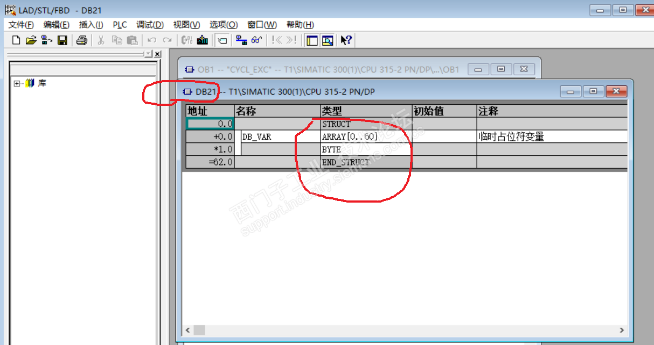Click the library books icon in tree
Image resolution: width=654 pixels, height=345 pixels.
[x=30, y=83]
